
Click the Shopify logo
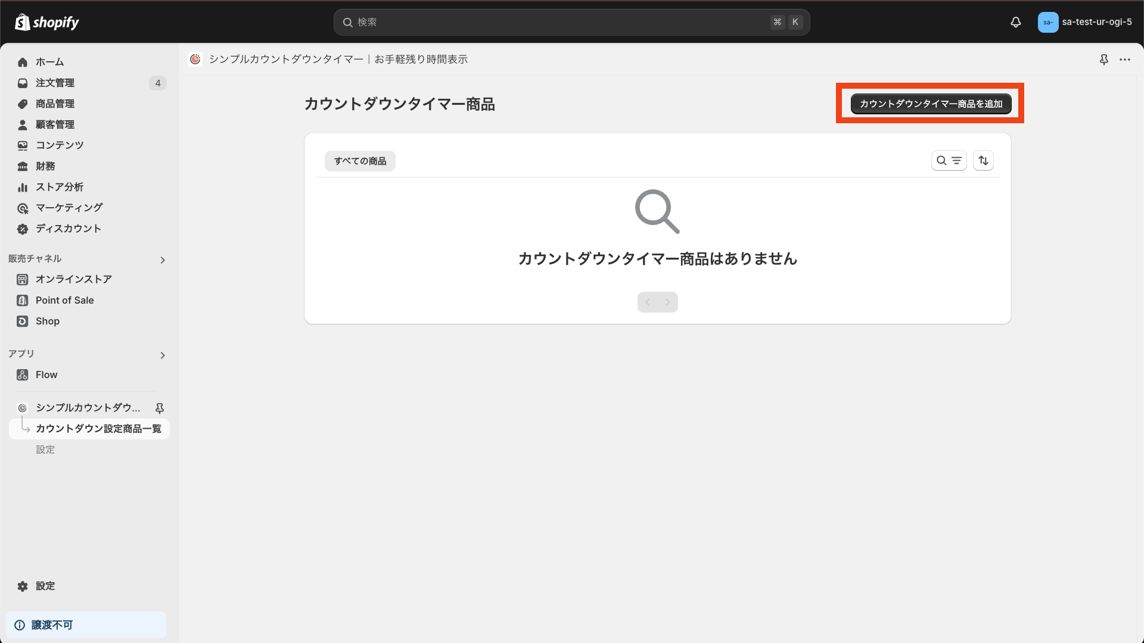click(46, 22)
